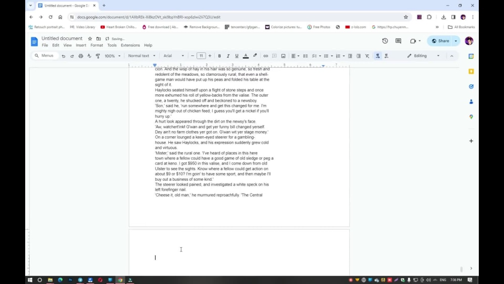
Task: Print the document via printer icon
Action: pyautogui.click(x=81, y=56)
